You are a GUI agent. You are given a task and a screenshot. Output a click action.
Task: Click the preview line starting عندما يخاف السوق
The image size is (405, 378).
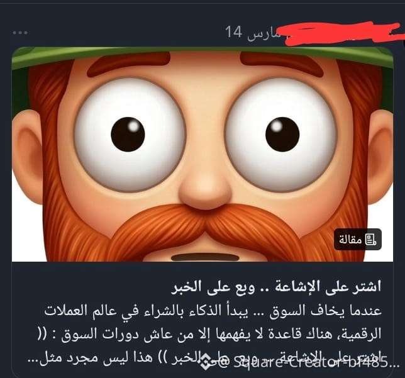pos(213,311)
